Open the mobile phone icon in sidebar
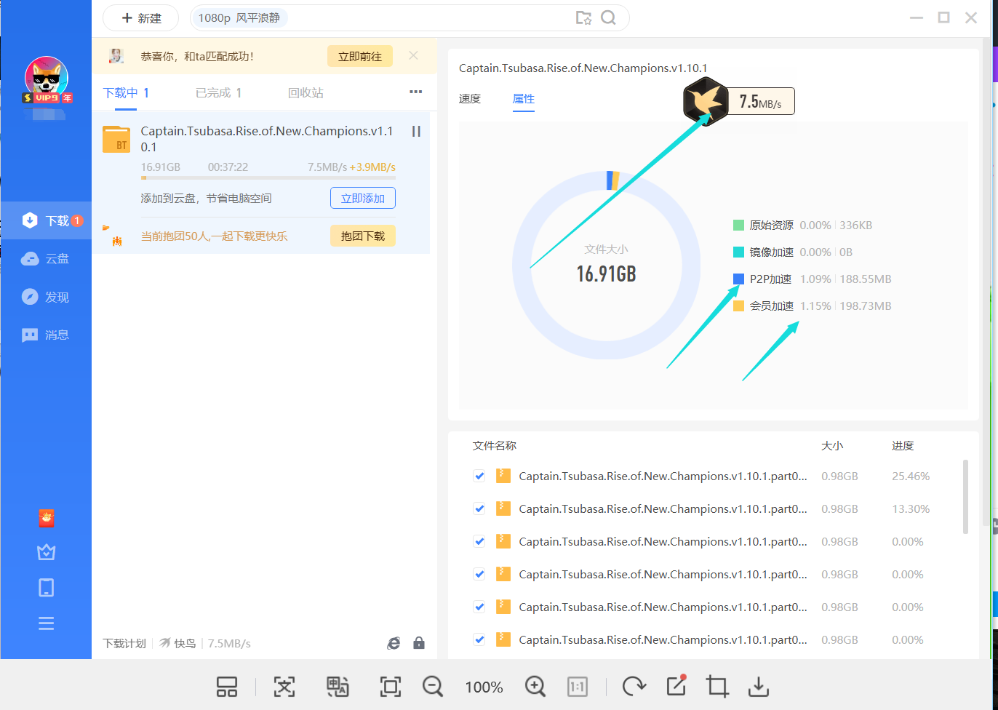Viewport: 998px width, 710px height. tap(46, 588)
